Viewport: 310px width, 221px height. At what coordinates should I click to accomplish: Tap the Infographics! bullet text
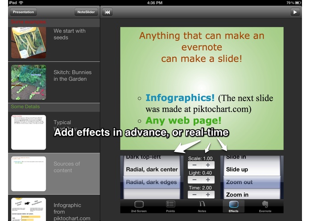point(180,98)
